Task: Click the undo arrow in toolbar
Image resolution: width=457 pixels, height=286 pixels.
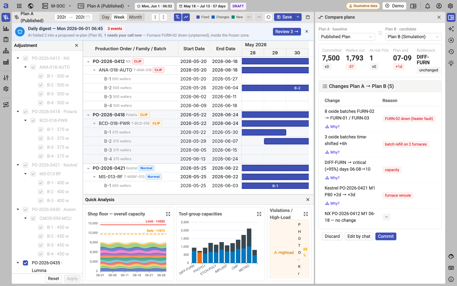Action: coord(249,17)
